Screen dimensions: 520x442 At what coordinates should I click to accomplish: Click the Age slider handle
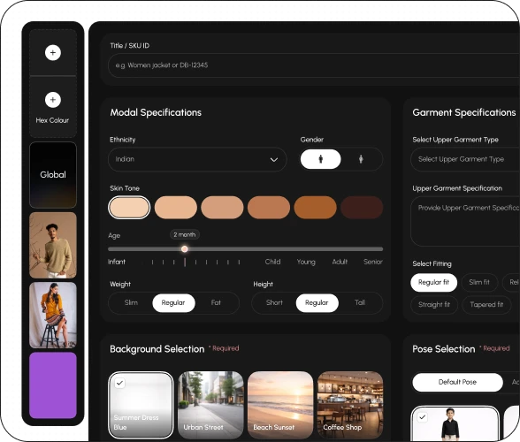click(185, 249)
